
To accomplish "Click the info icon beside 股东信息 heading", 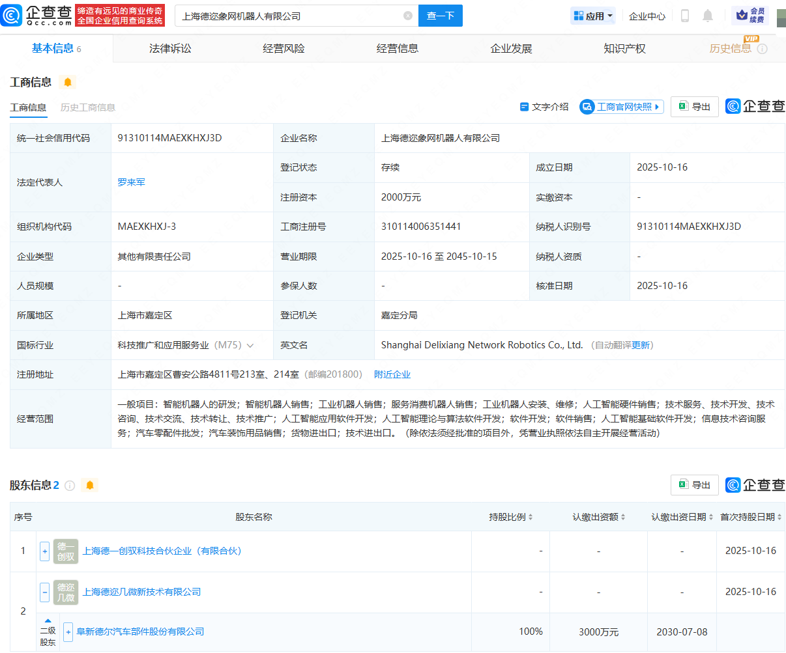I will coord(70,486).
